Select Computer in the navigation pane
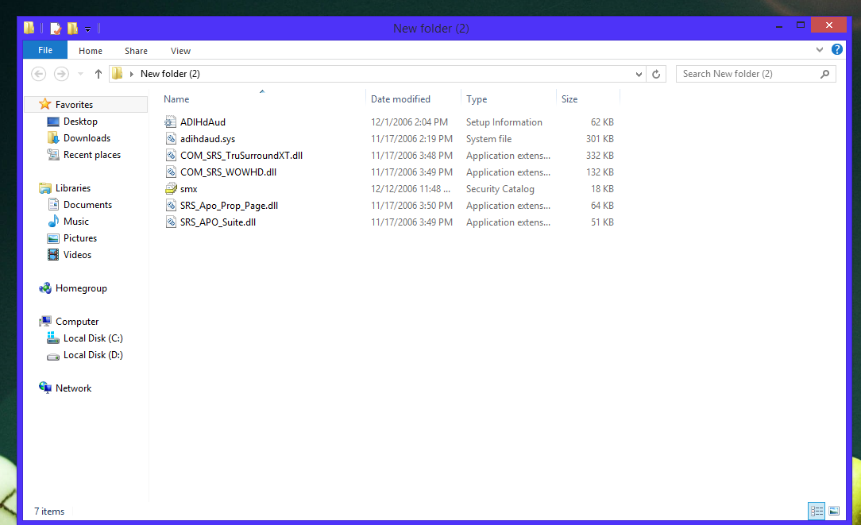The image size is (861, 525). [x=77, y=321]
